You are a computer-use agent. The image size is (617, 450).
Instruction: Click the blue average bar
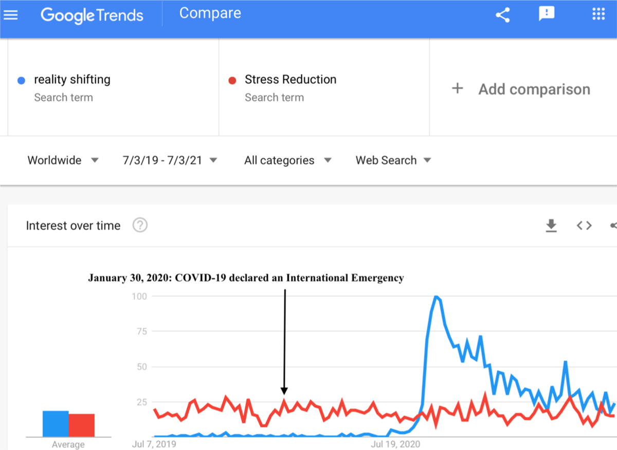tap(56, 423)
